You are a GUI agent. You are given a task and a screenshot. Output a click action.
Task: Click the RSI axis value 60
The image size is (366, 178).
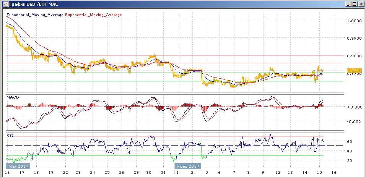(350, 141)
